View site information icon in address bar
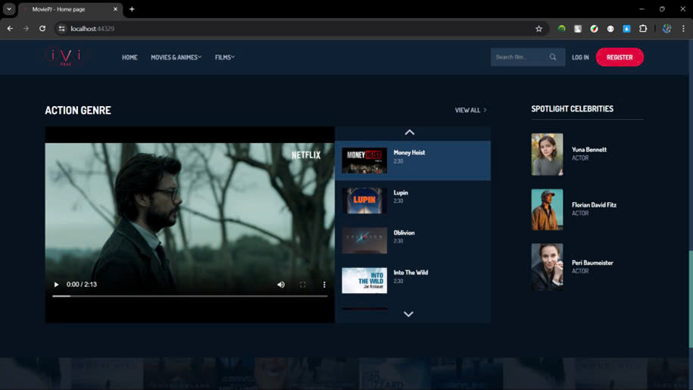This screenshot has width=693, height=390. 62,28
